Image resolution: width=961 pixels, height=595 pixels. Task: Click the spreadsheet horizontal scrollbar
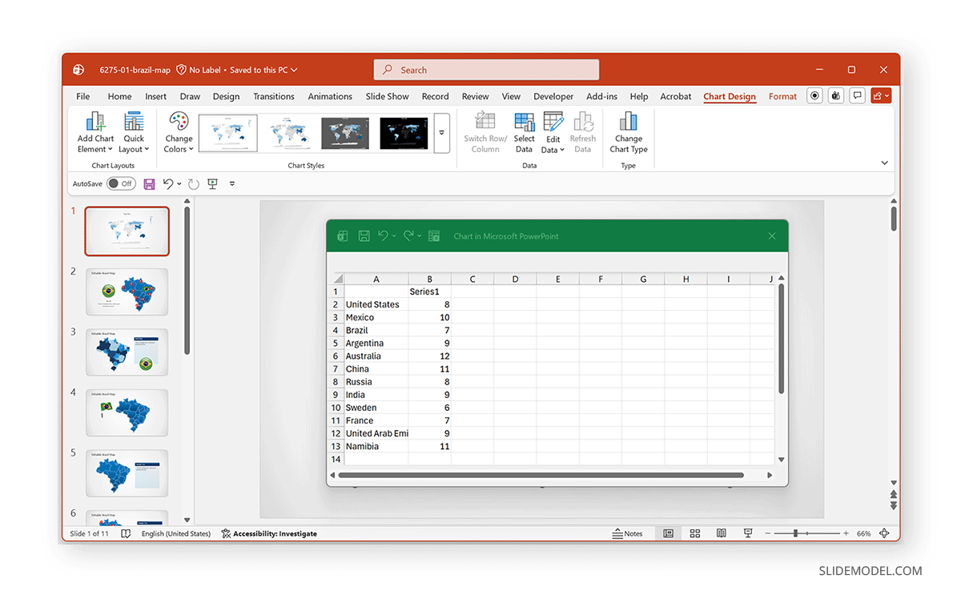pyautogui.click(x=541, y=476)
